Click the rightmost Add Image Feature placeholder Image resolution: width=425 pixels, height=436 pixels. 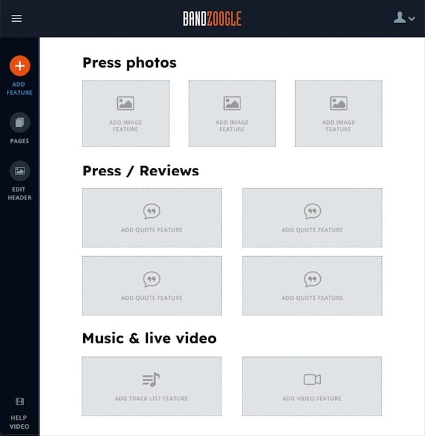click(339, 114)
